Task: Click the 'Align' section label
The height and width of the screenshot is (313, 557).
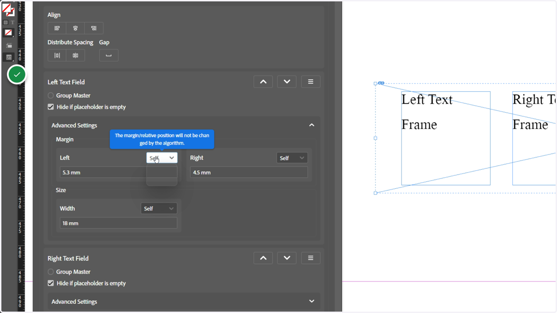Action: point(54,15)
